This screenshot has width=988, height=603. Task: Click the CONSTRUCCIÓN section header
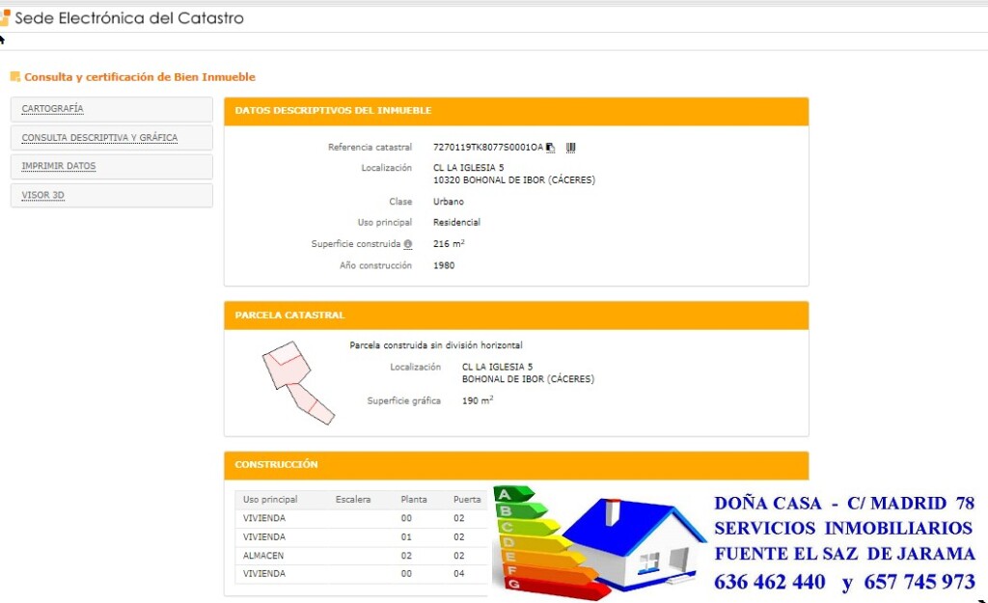click(516, 465)
